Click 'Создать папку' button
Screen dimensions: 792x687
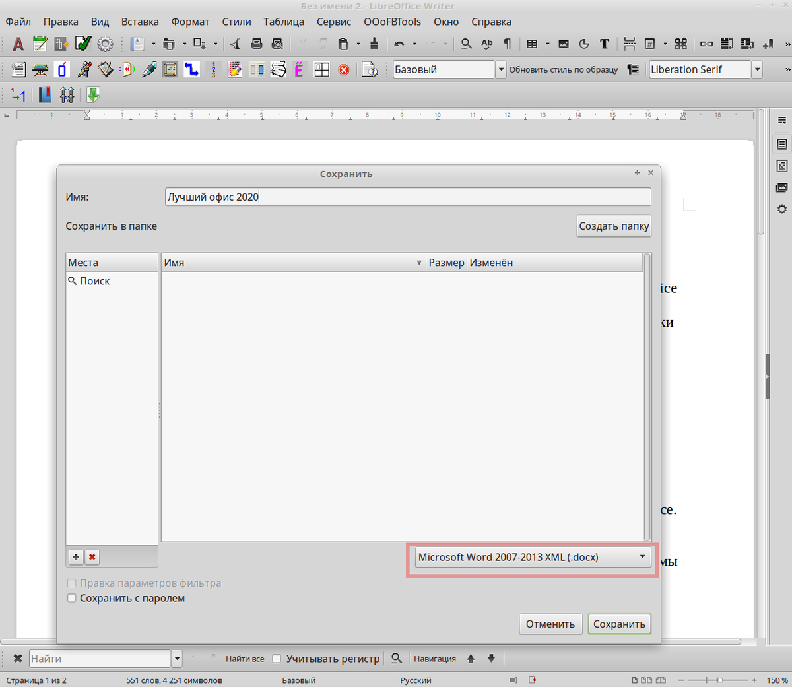click(x=614, y=226)
